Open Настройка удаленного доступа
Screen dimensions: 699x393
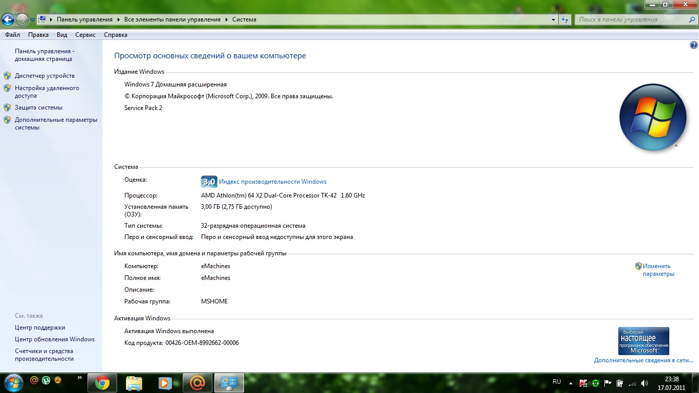(47, 92)
